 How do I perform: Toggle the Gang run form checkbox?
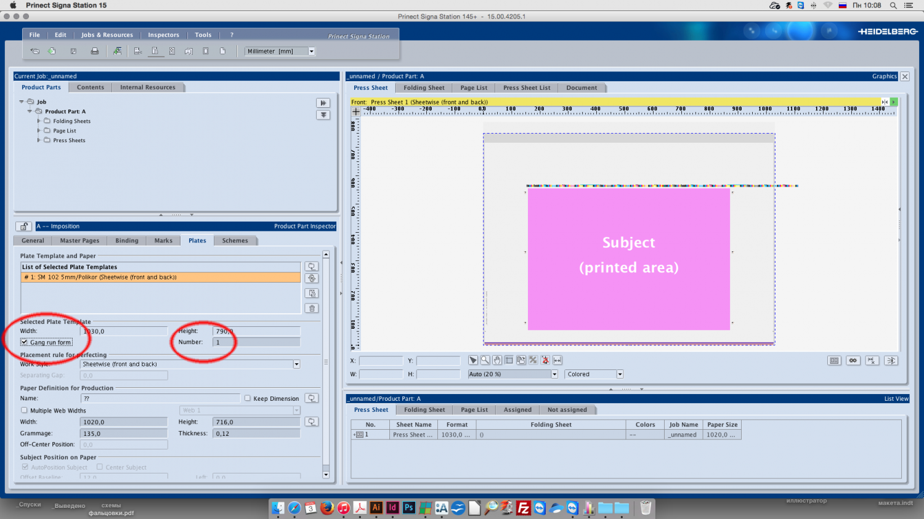(x=24, y=342)
